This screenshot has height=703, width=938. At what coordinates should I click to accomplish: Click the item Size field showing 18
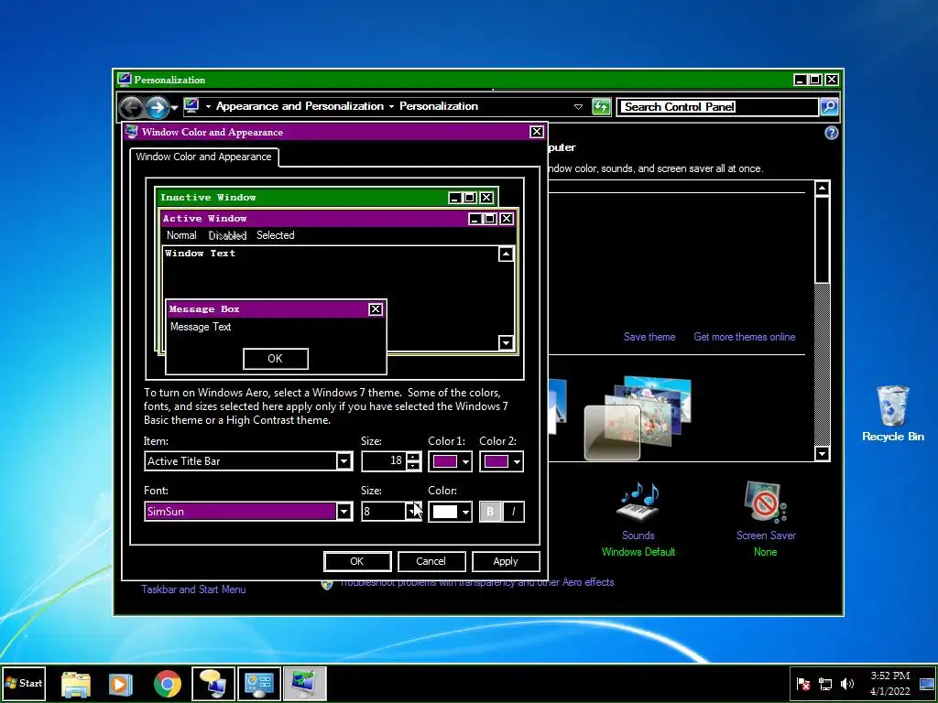click(x=384, y=461)
